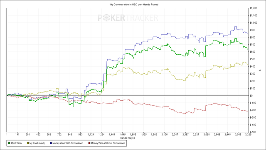
Task: Click the 2,247 hands x-axis tick label
Action: point(175,135)
